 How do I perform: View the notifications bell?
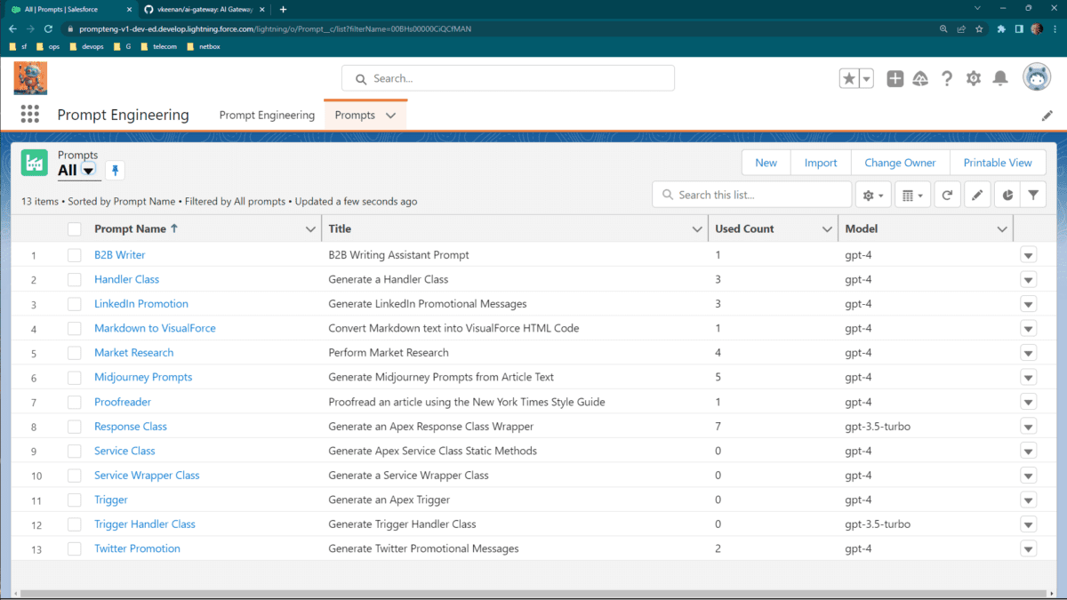[1000, 78]
